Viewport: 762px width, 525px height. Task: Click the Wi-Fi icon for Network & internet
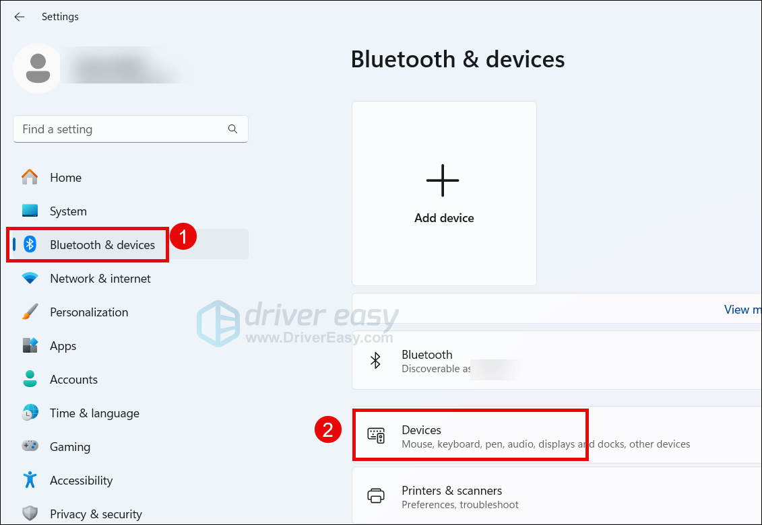pos(30,279)
